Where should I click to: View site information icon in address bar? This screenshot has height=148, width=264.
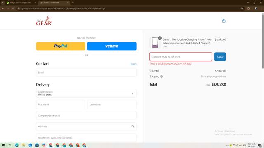coord(19,9)
